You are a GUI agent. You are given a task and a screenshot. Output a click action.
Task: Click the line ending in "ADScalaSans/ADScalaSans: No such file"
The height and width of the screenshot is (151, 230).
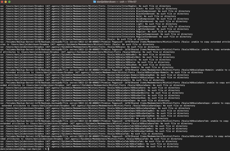click(90, 88)
